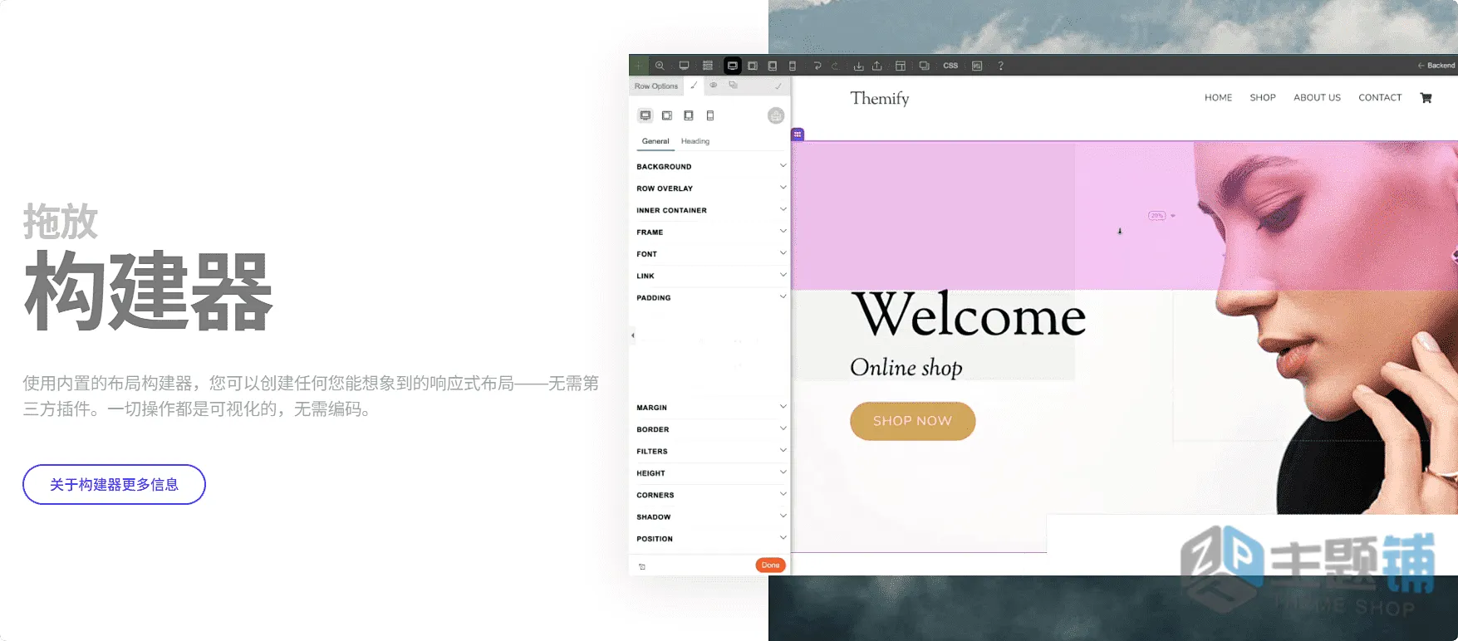Select tablet landscape breakpoint in top toolbar
This screenshot has height=641, width=1458.
coord(753,66)
